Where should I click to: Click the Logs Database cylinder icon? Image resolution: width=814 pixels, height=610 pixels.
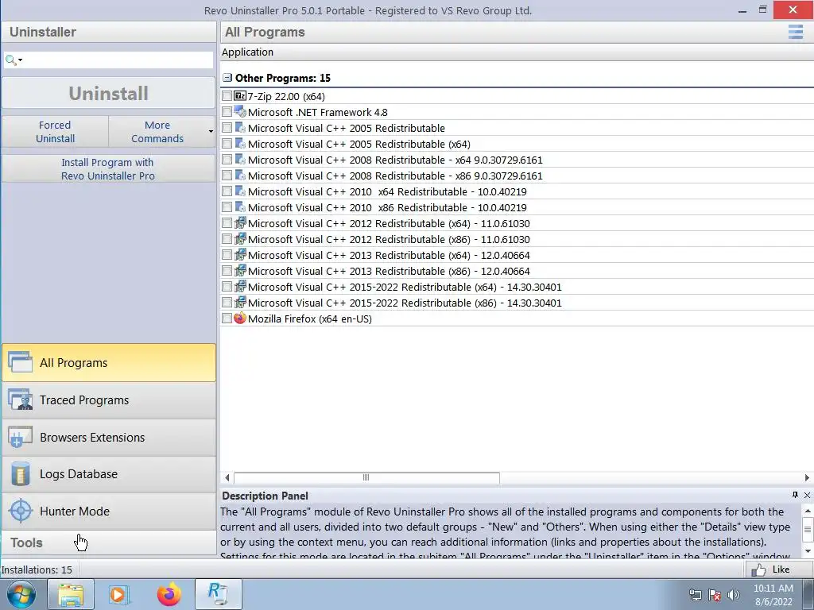(x=21, y=473)
